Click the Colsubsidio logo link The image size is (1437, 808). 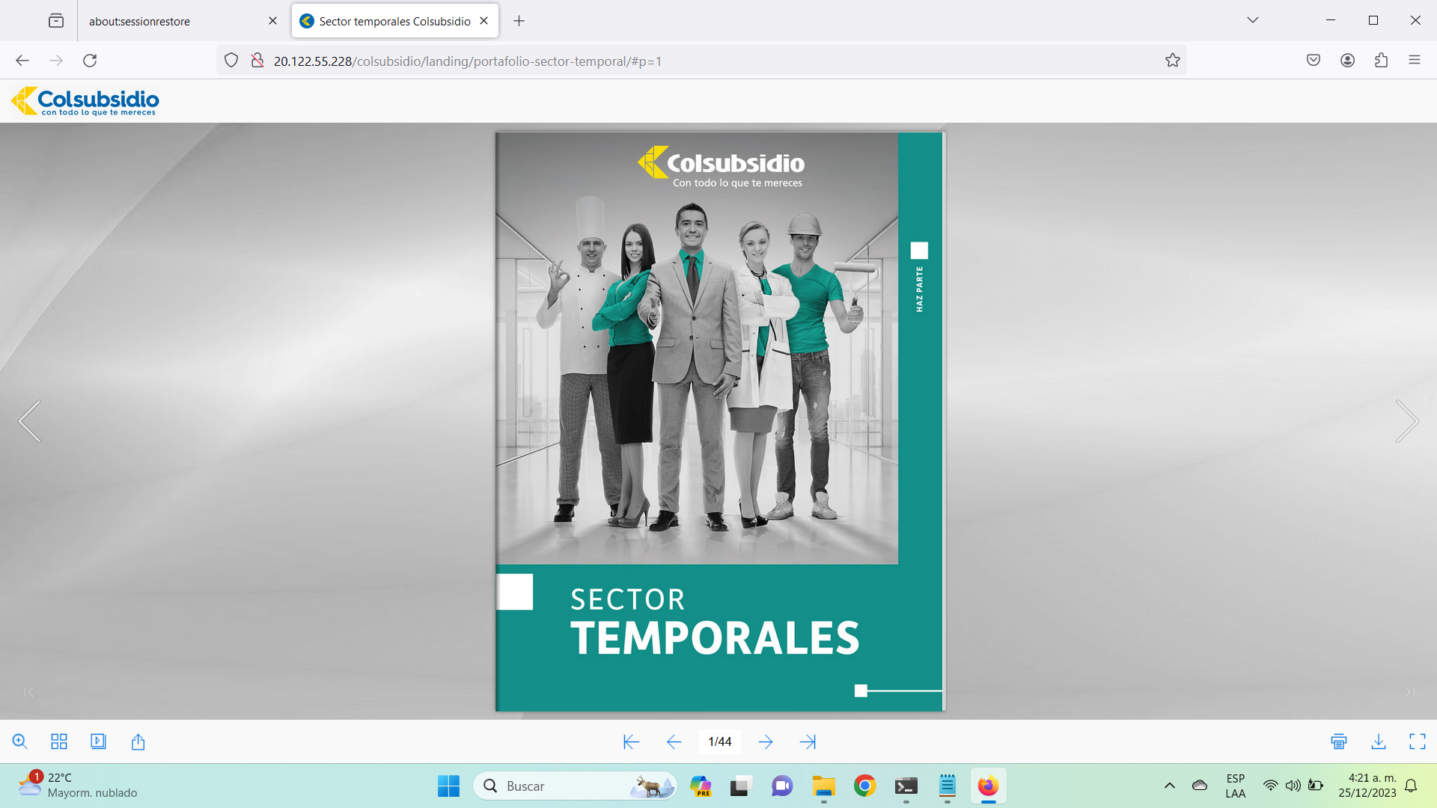pos(85,101)
